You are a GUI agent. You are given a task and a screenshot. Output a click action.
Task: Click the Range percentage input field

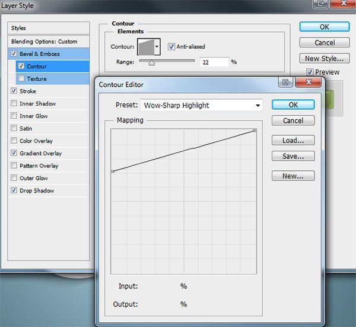pos(215,62)
